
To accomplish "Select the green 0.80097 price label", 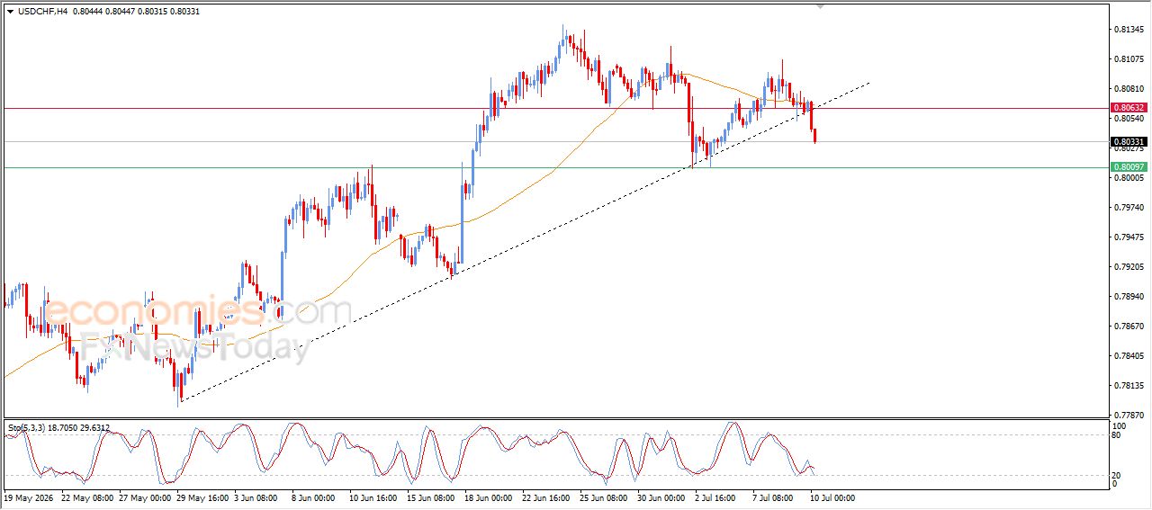I will click(1129, 167).
